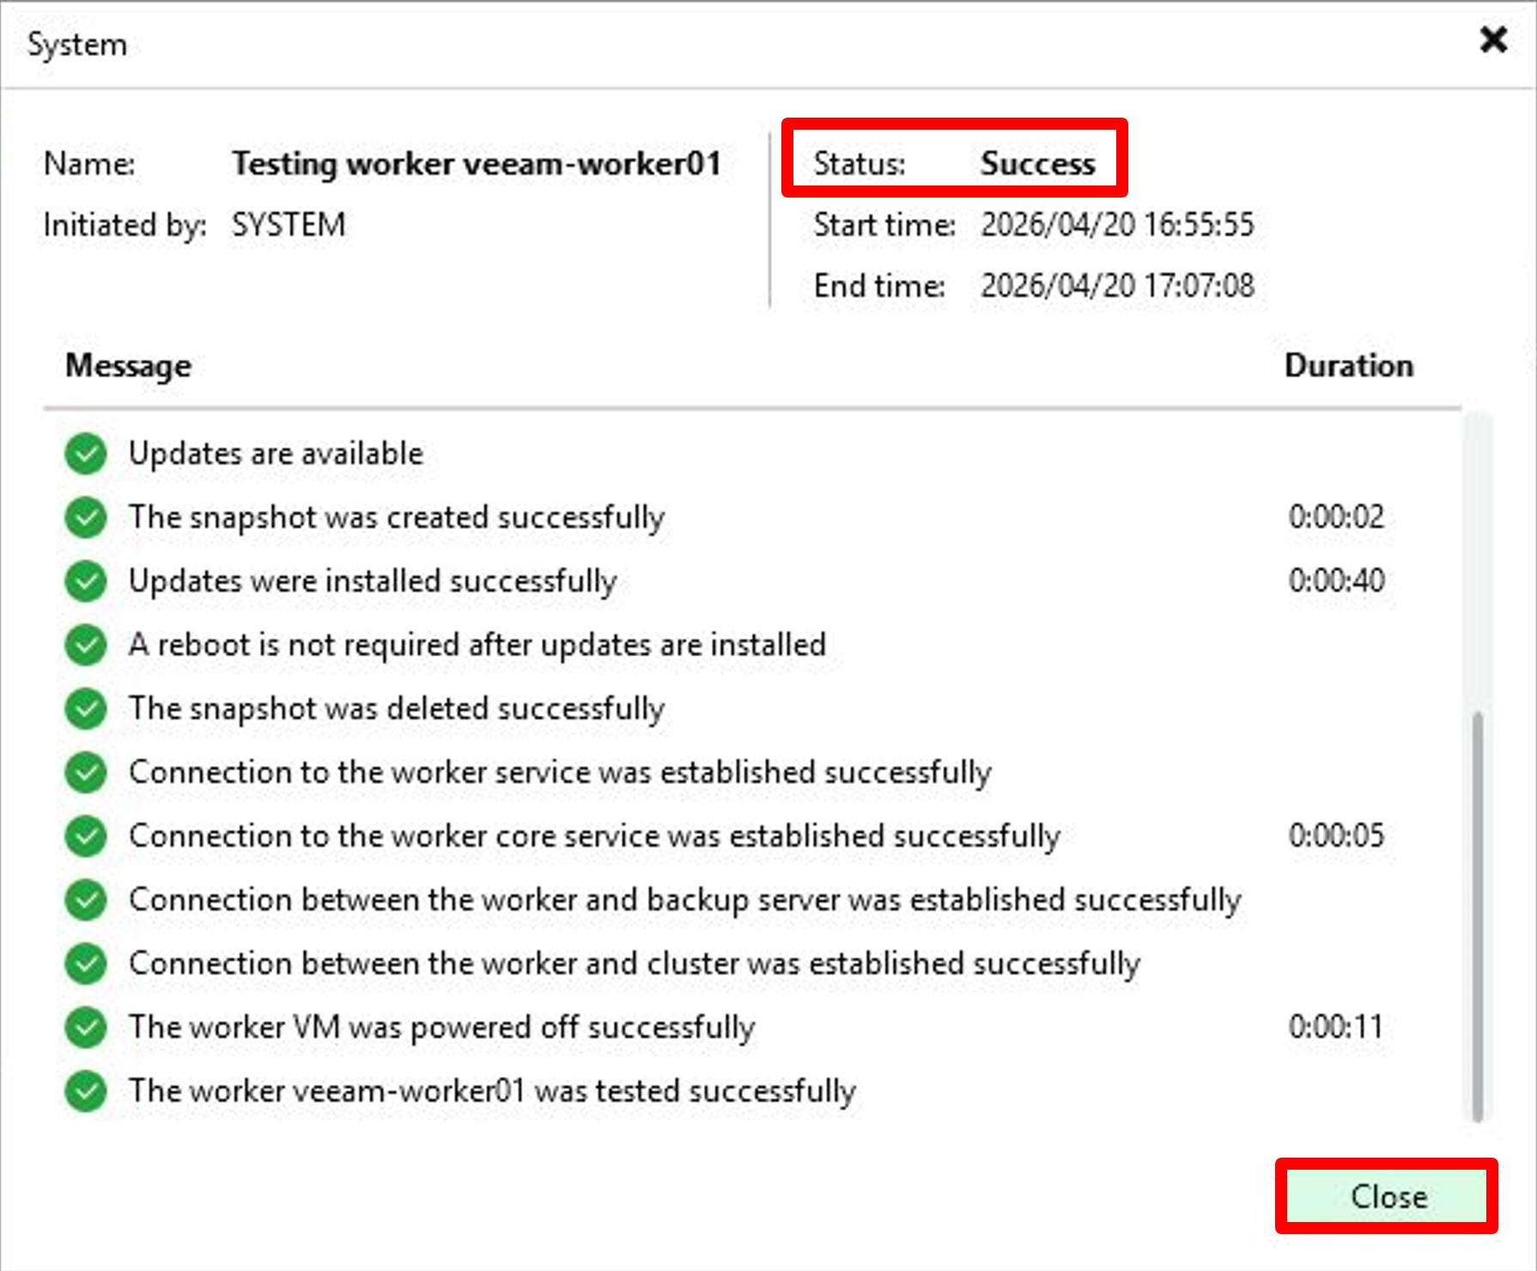The image size is (1537, 1271).
Task: Click the 0:00:05 duration value
Action: [1336, 836]
